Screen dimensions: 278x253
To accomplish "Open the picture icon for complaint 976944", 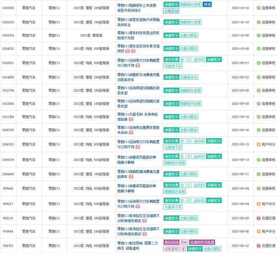I will pos(144,234).
